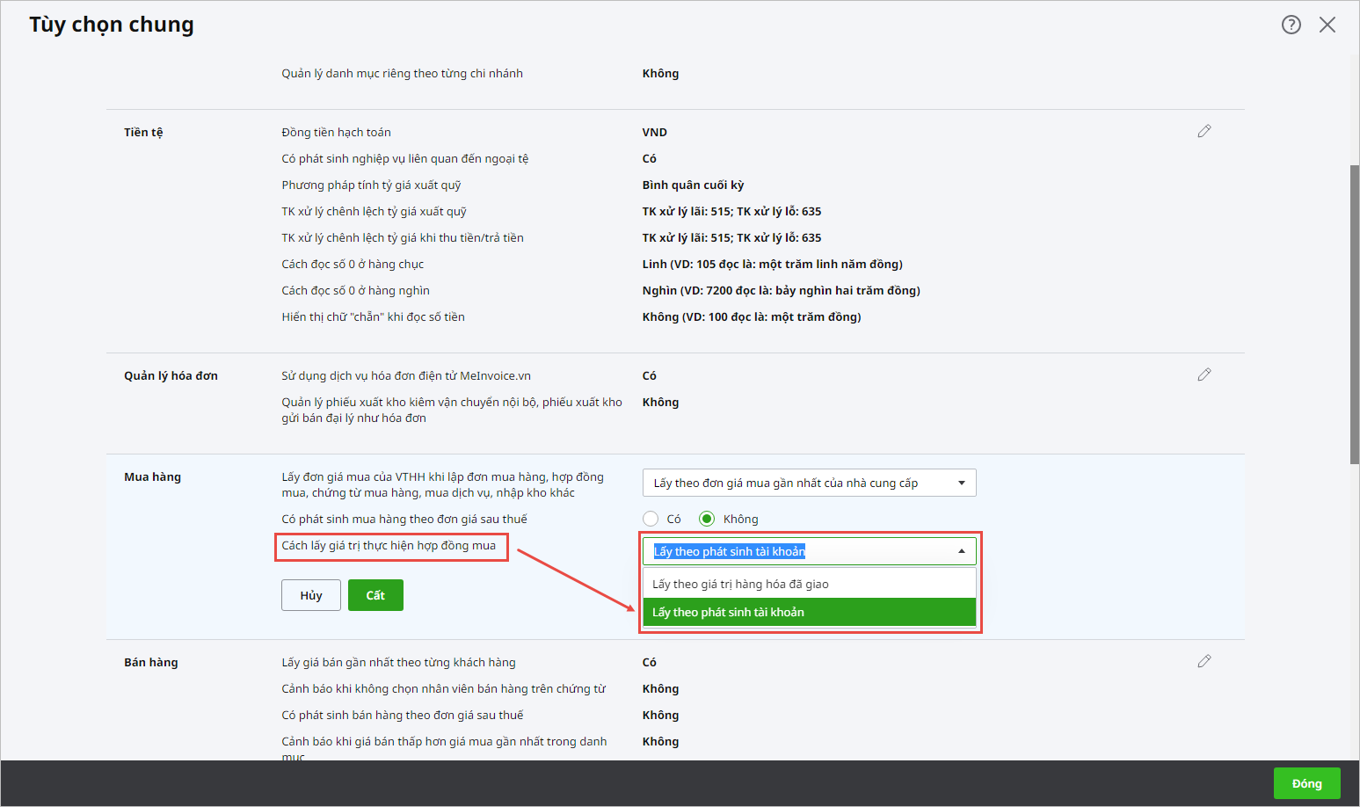Click the Cách lấy giá trị thực hiện label
Image resolution: width=1360 pixels, height=807 pixels.
[x=389, y=546]
